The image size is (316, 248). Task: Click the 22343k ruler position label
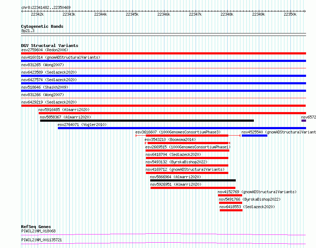(69, 14)
